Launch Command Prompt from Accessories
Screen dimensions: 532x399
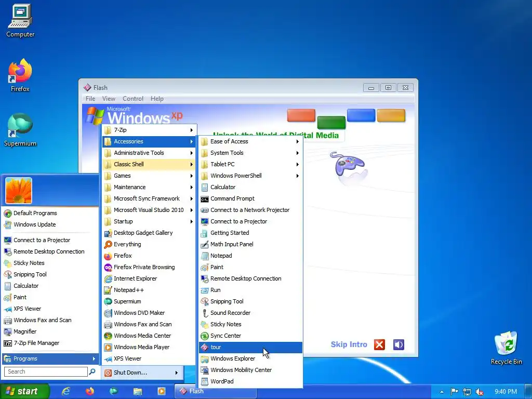tap(250, 198)
